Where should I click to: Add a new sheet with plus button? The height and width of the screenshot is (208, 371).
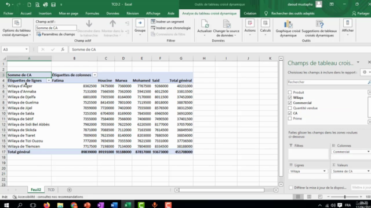[70, 190]
